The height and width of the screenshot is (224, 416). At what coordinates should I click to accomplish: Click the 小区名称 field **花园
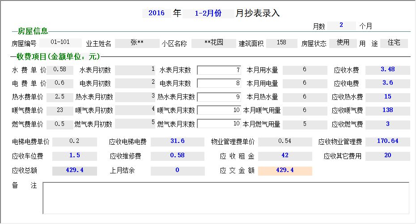213,43
